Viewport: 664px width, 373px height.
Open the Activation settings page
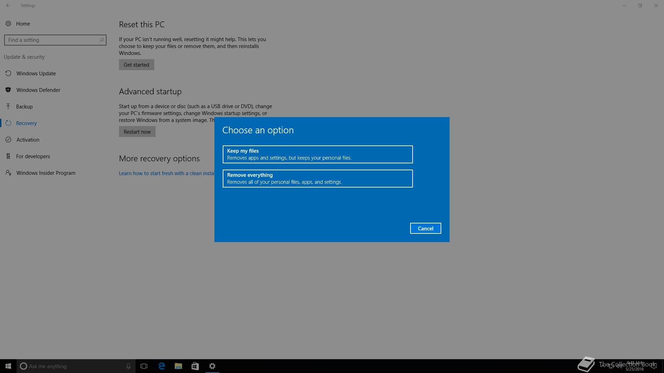point(28,140)
